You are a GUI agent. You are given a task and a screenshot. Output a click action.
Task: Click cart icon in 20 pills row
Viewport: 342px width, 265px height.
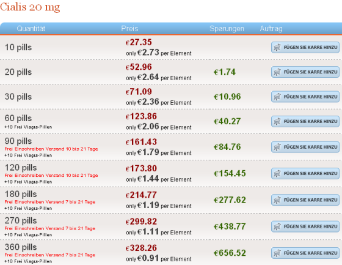(x=277, y=72)
